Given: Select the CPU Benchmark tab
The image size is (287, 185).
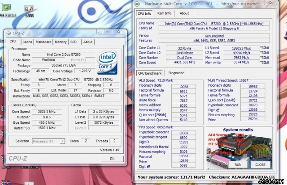Looking at the screenshot, I should [x=150, y=73].
